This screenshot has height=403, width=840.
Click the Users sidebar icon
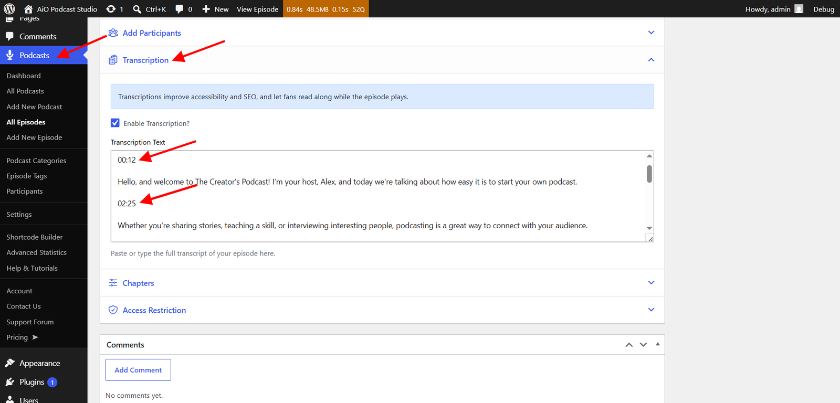pos(10,400)
